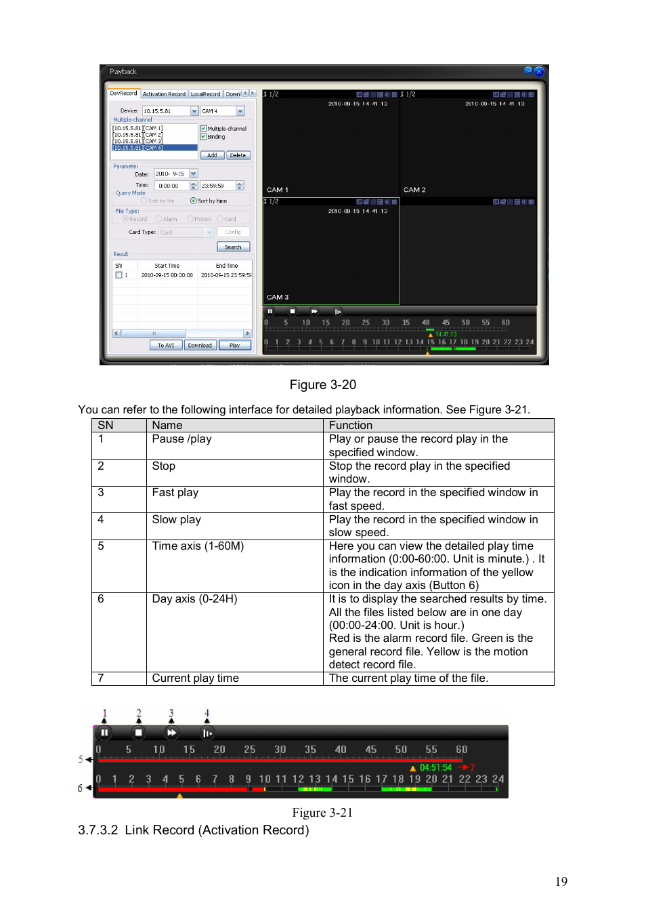Screen dimensions: 646x915
Task: Select [10.15.5.81][CAM 1] list entry
Action: [155, 128]
